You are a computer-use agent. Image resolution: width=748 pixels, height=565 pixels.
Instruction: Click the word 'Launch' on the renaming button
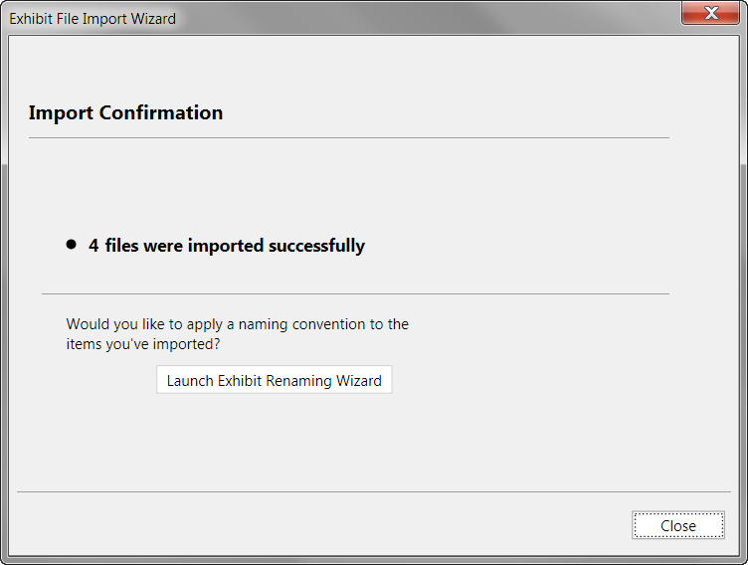coord(190,380)
